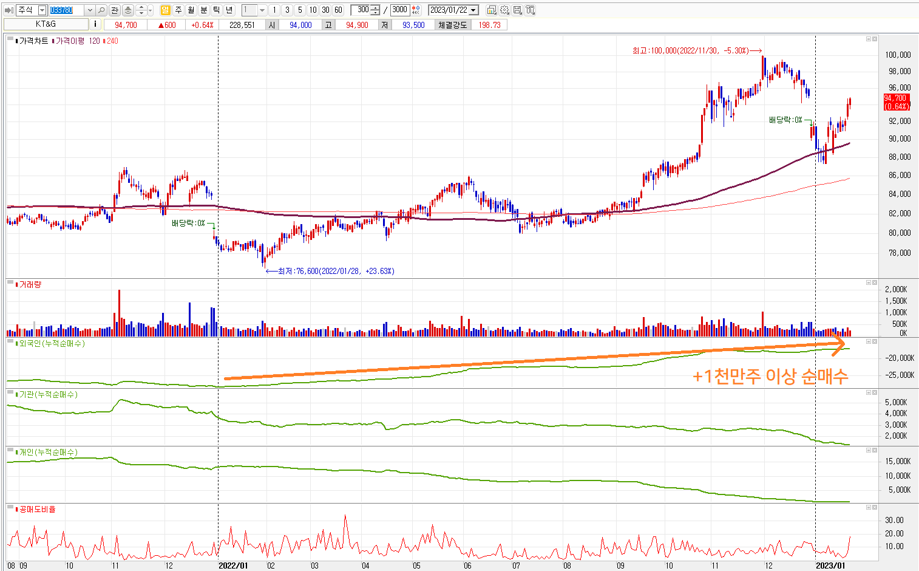Open the small dropdown arrow after the stepper
Screen dimensions: 919x571
click(151, 10)
